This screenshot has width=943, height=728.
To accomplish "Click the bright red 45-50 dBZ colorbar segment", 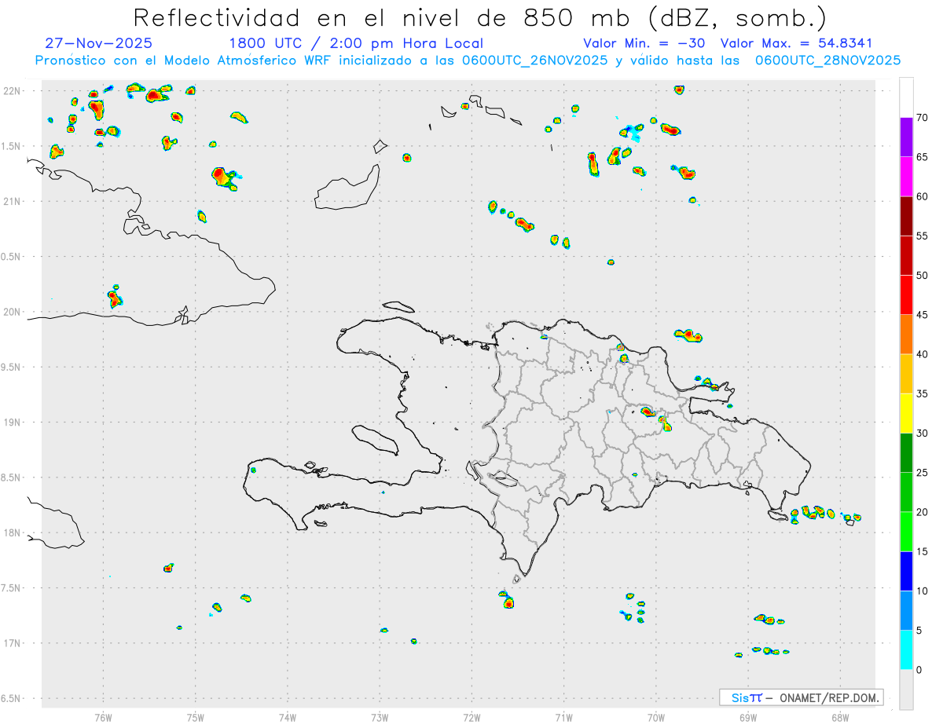I will [906, 295].
